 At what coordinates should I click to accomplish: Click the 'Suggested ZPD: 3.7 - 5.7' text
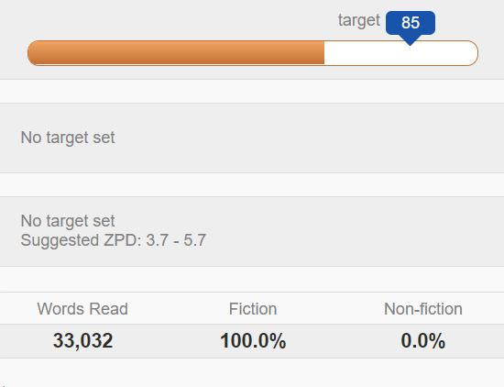(x=113, y=240)
